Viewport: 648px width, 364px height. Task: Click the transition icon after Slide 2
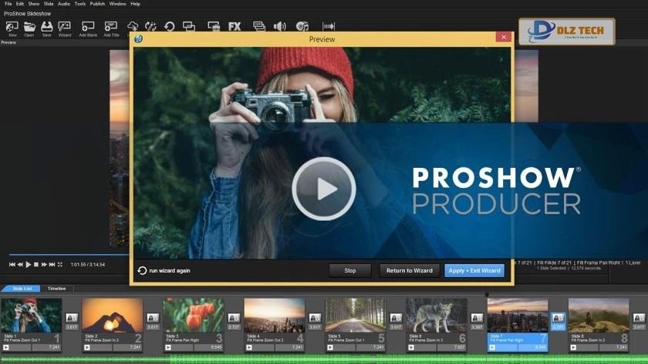[153, 318]
